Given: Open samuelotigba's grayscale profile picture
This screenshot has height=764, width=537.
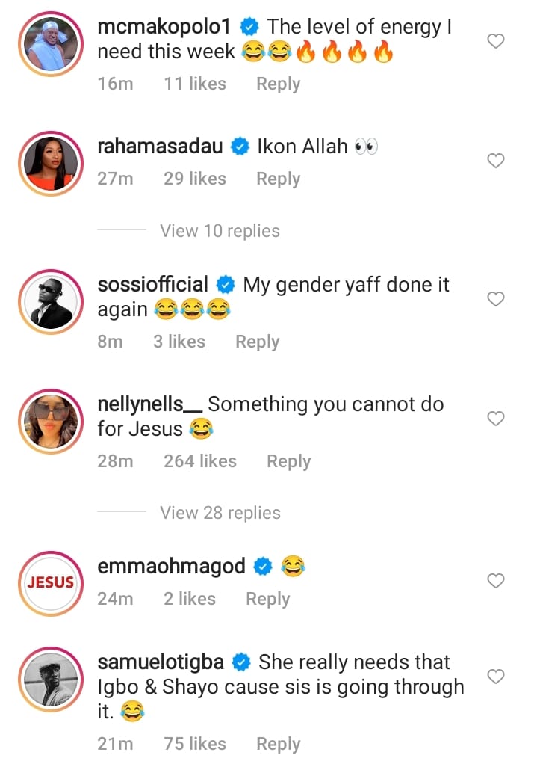Looking at the screenshot, I should pyautogui.click(x=51, y=678).
